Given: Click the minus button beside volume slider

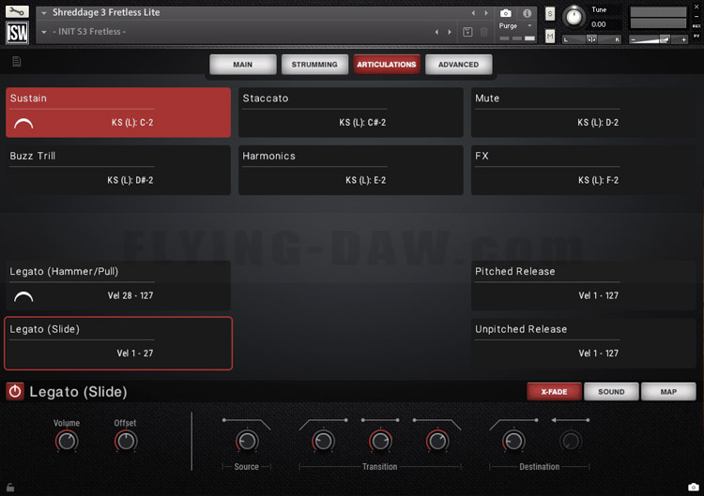Looking at the screenshot, I should pyautogui.click(x=633, y=40).
